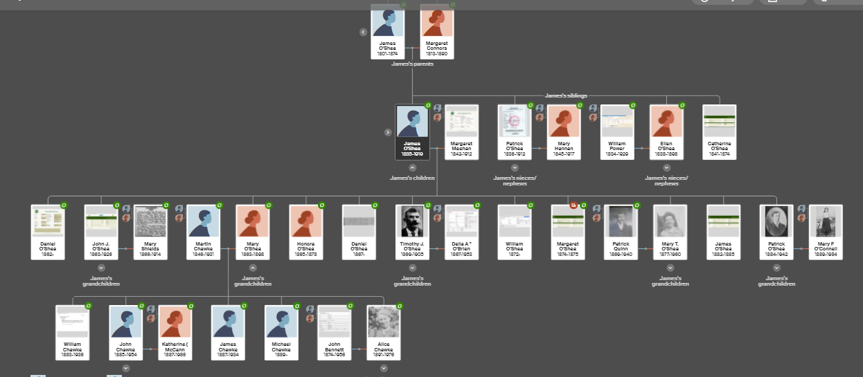Click the mother icon beside Mary Hannan's card
Screen dimensions: 863x377
click(x=540, y=118)
